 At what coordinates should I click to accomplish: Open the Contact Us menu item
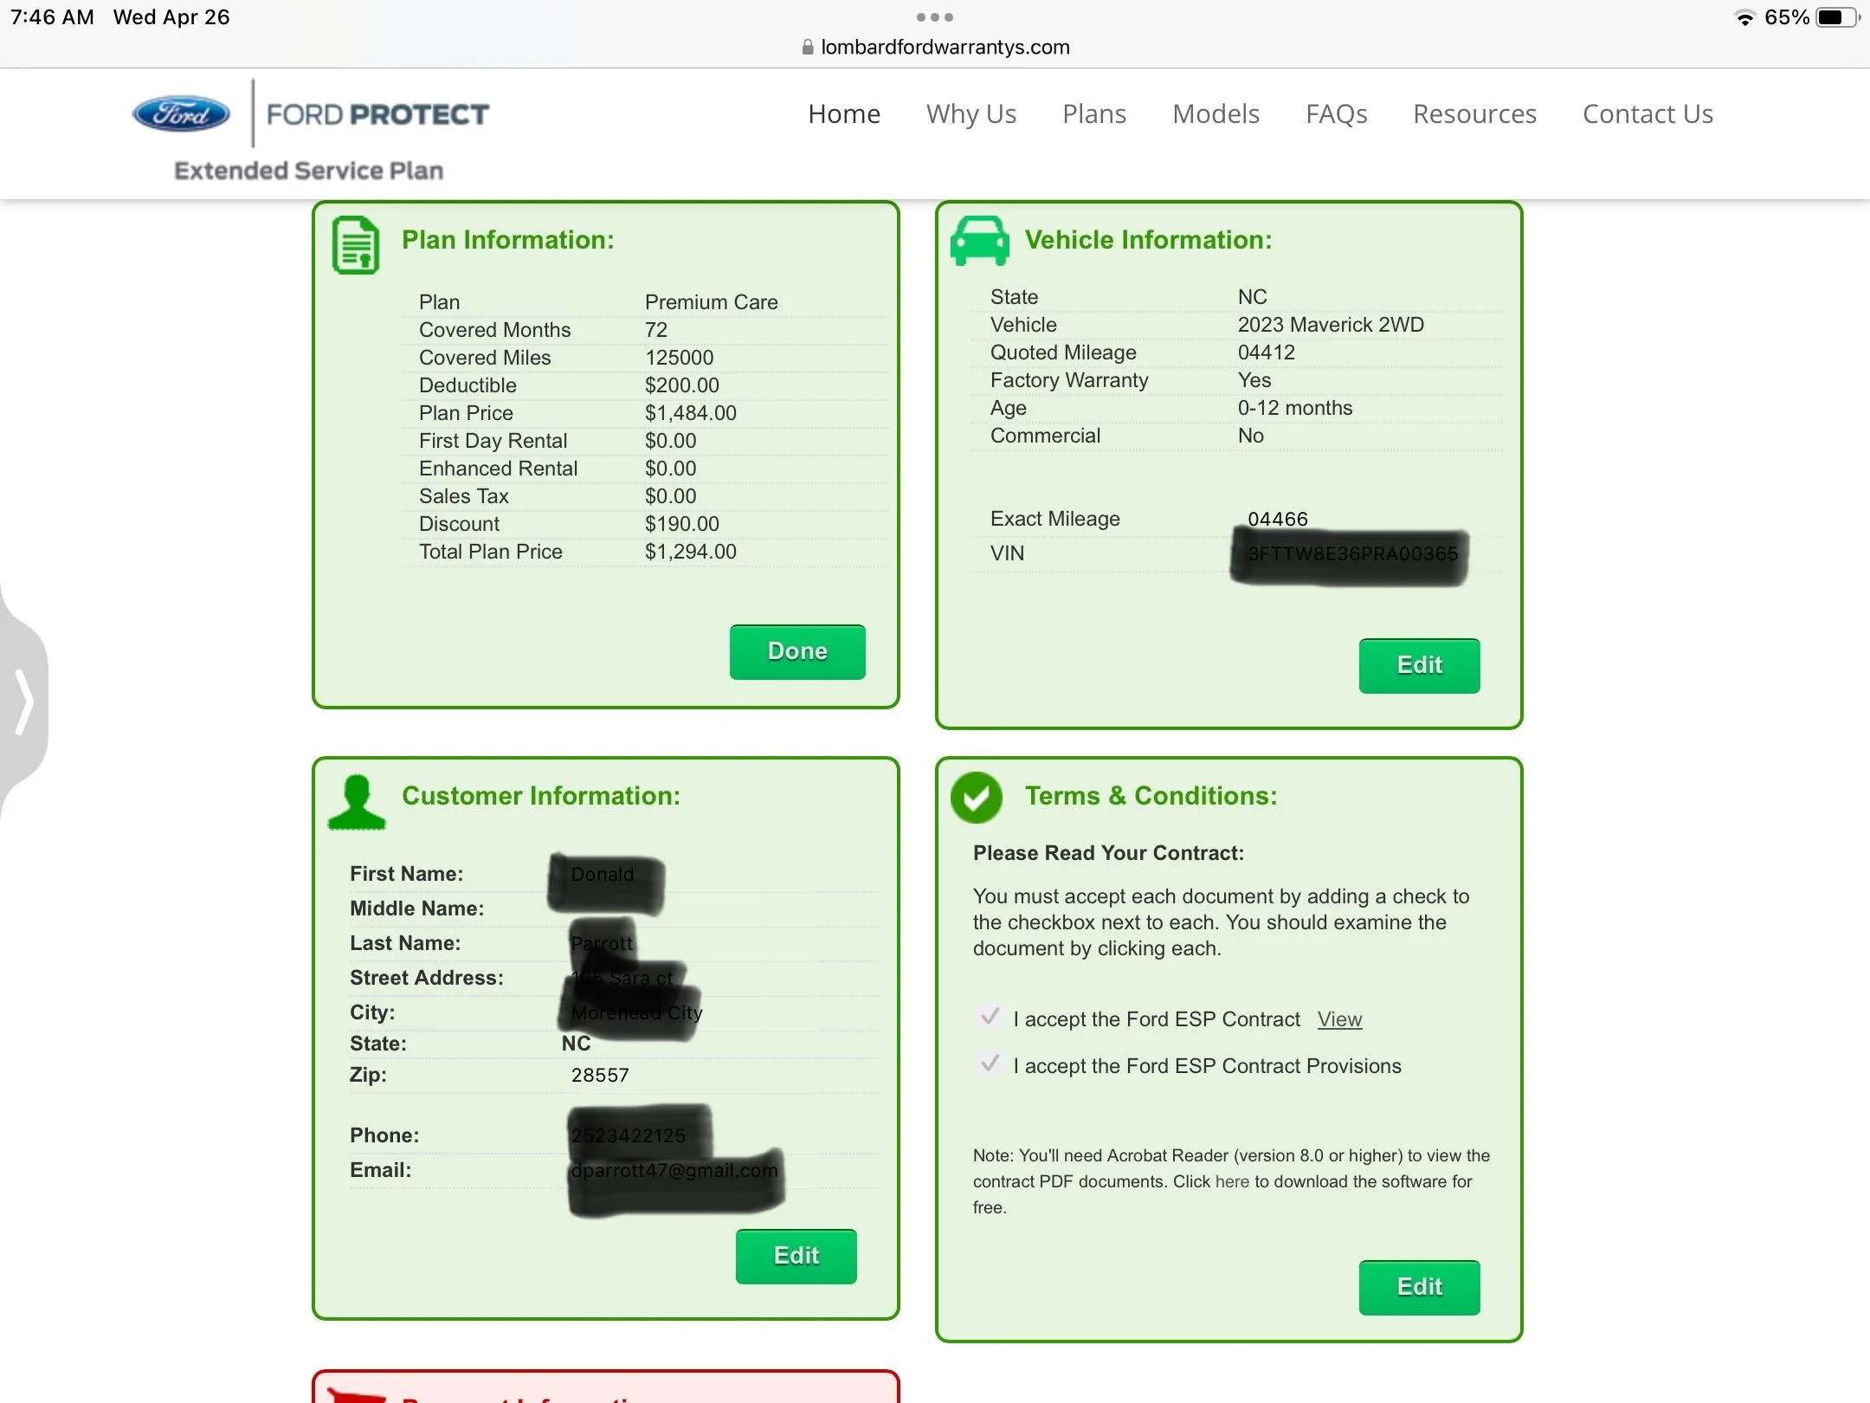click(1648, 113)
